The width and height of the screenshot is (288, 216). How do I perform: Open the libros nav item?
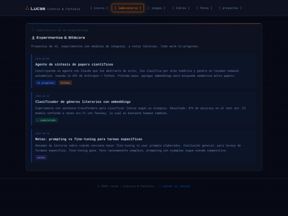pyautogui.click(x=181, y=8)
